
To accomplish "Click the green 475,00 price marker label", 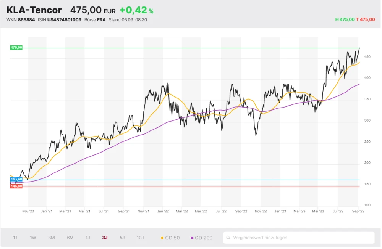I will click(16, 48).
